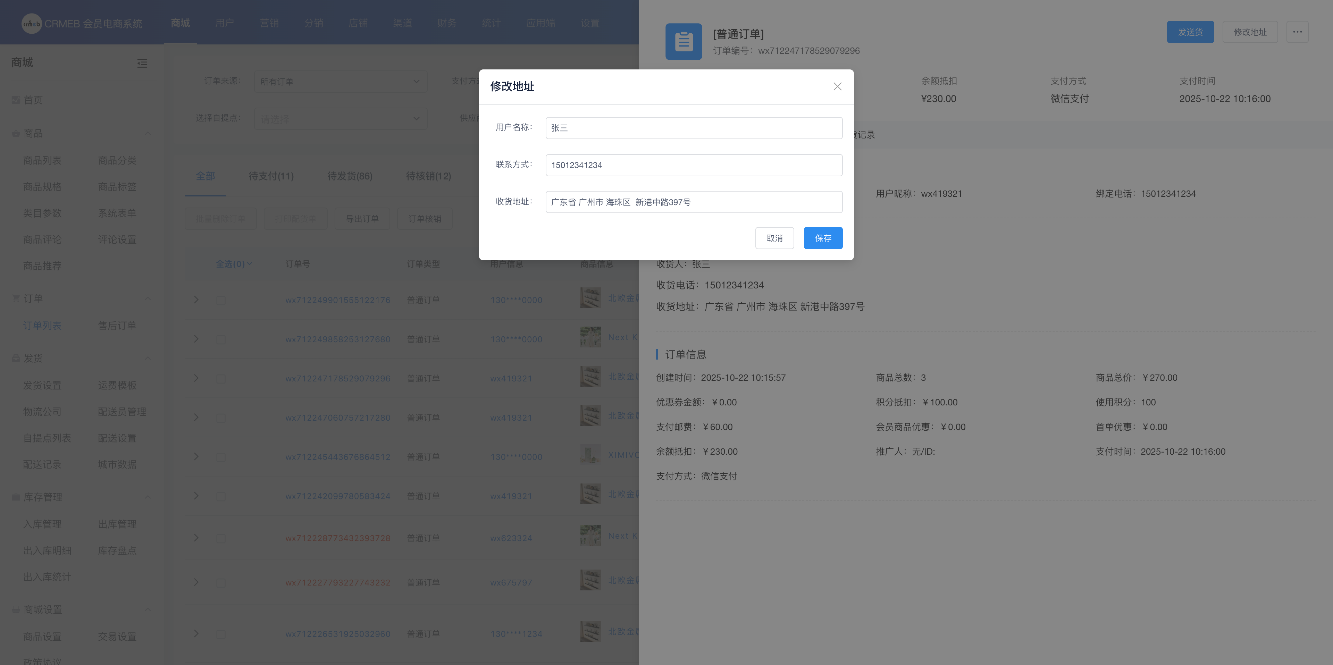Click the CRMEB logo icon
This screenshot has height=665, width=1333.
pyautogui.click(x=31, y=23)
